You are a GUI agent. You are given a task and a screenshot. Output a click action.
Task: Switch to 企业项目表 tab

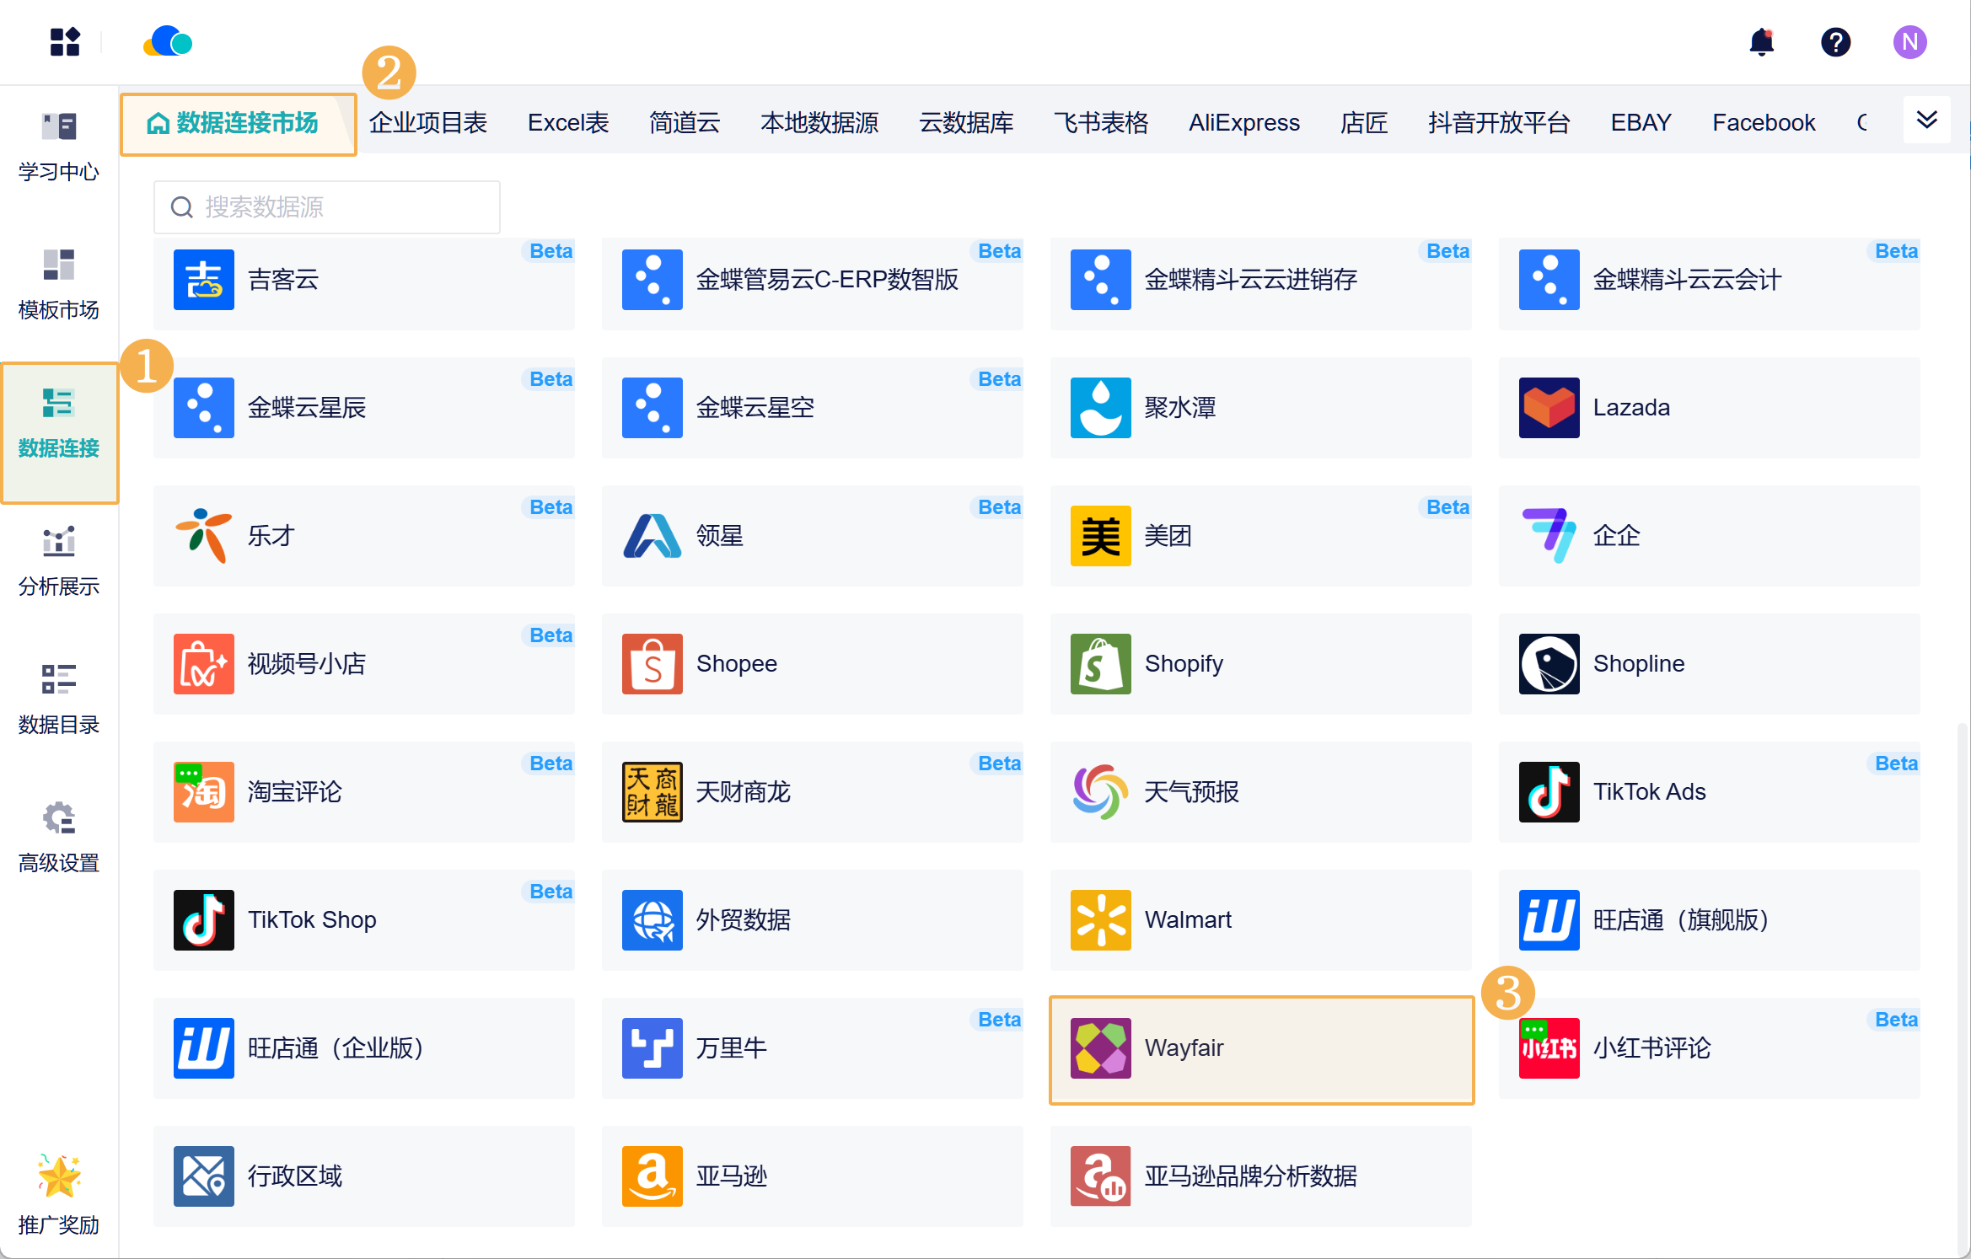[427, 123]
